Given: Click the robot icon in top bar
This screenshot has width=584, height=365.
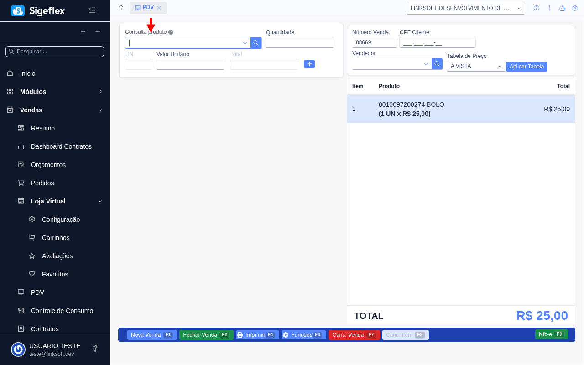Looking at the screenshot, I should click(x=562, y=8).
